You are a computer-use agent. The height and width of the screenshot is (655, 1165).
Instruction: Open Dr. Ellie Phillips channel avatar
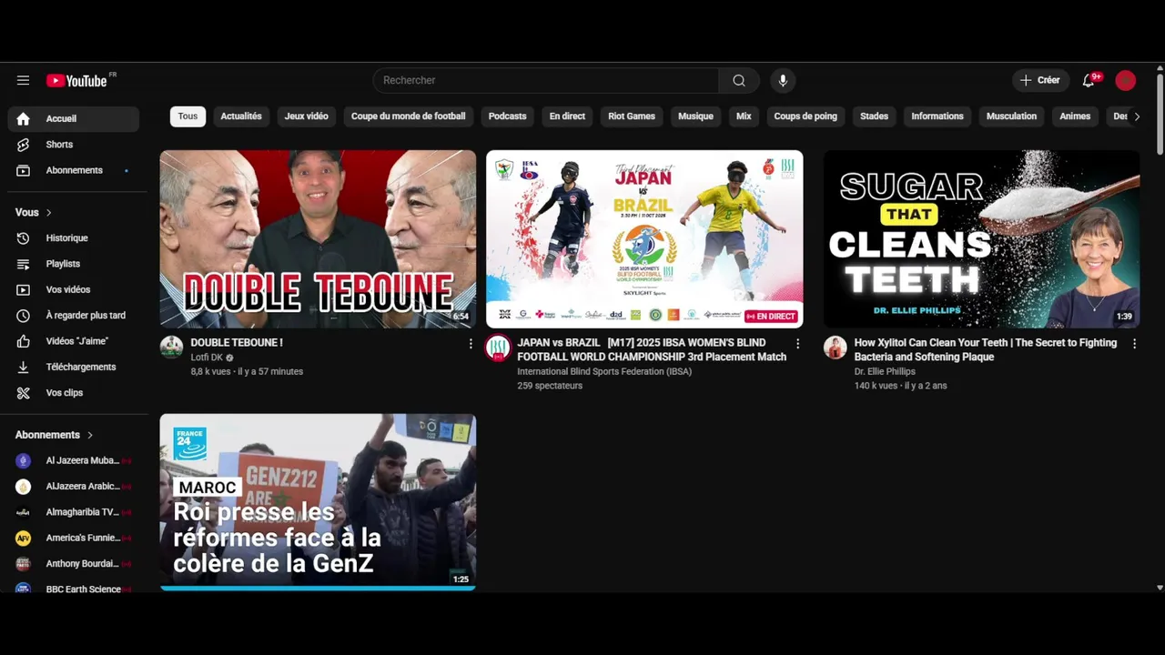coord(835,348)
